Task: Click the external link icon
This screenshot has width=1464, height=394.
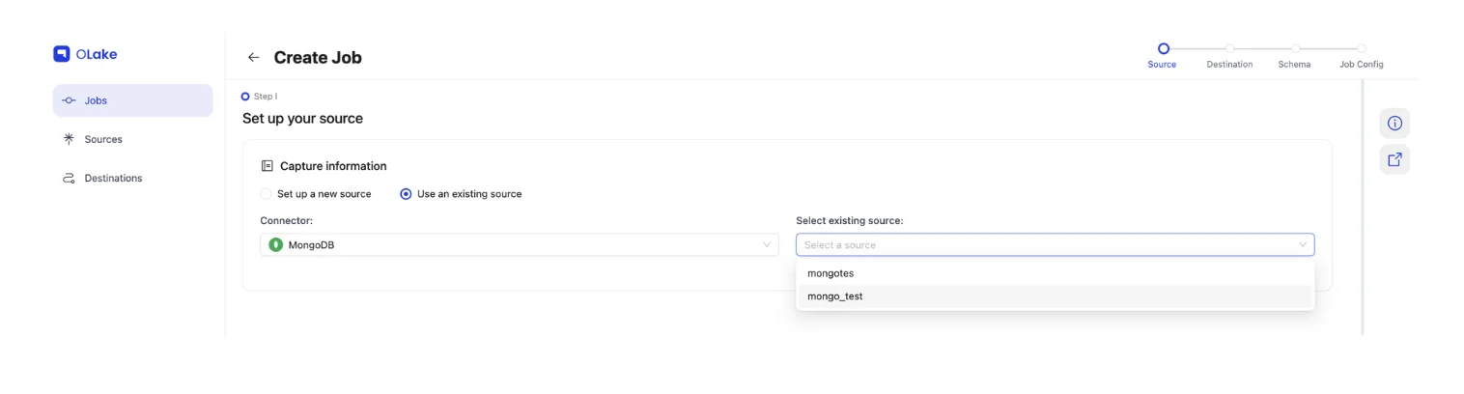Action: [x=1394, y=160]
